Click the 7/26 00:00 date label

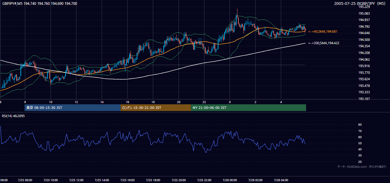pos(230,180)
